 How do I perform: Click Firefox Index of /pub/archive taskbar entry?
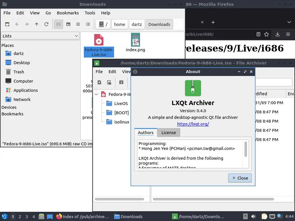82,216
